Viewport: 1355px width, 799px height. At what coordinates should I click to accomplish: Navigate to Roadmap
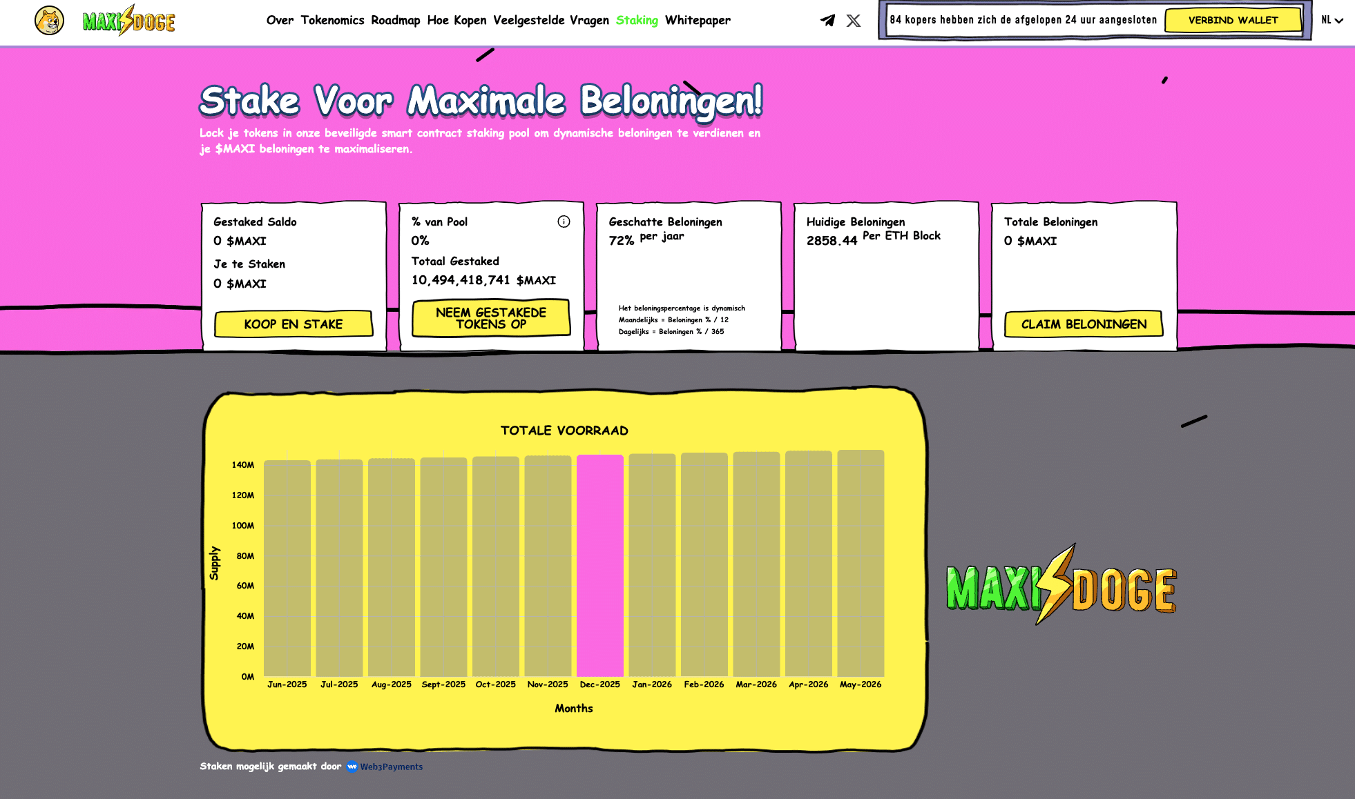pos(396,20)
